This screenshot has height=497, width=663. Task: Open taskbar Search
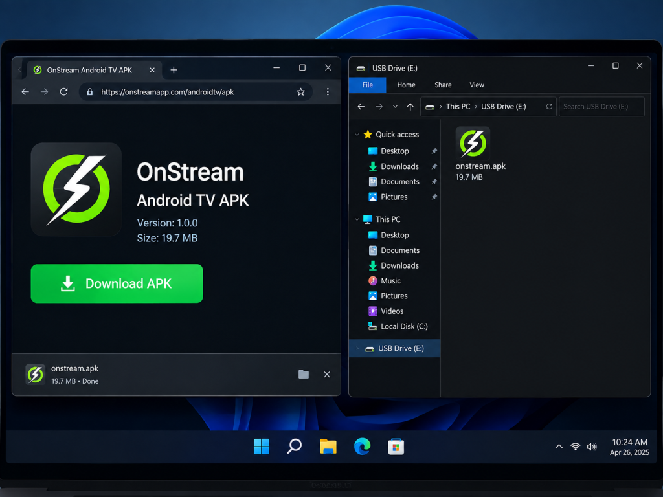tap(295, 447)
